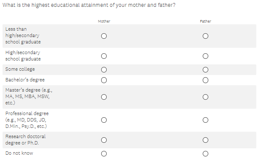Mark Father's education as Some college

[x=205, y=69]
